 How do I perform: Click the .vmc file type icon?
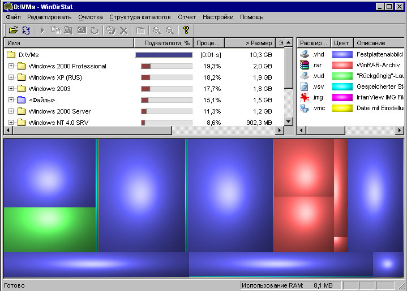[x=305, y=108]
